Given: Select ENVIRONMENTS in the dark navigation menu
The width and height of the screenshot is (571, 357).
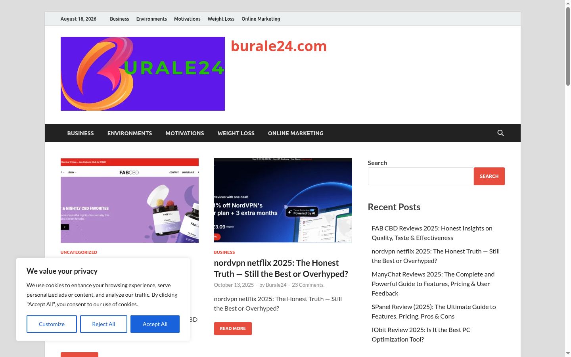Looking at the screenshot, I should coord(130,133).
